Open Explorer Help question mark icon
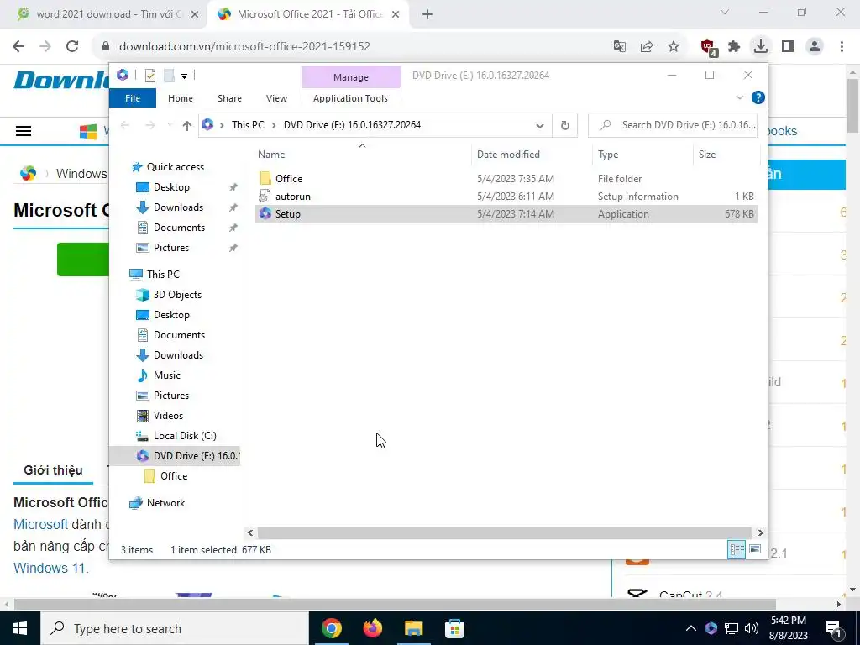The height and width of the screenshot is (645, 860). point(758,97)
